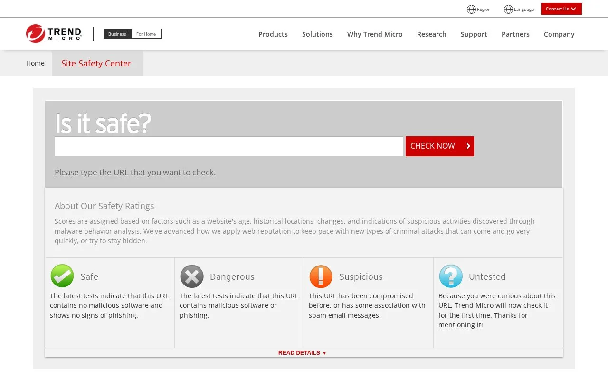Select the Site Safety Center tab
Image resolution: width=608 pixels, height=380 pixels.
coord(97,63)
